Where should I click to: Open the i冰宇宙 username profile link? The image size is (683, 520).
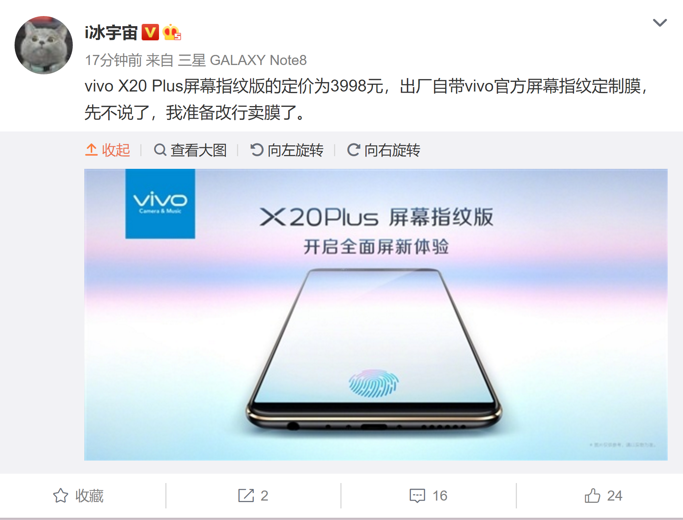tap(111, 32)
